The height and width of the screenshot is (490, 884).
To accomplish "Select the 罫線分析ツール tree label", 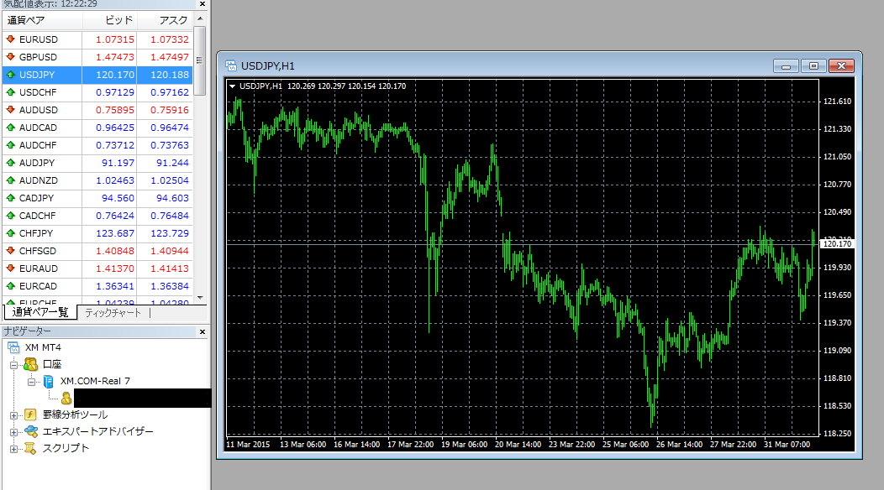I will pos(75,414).
